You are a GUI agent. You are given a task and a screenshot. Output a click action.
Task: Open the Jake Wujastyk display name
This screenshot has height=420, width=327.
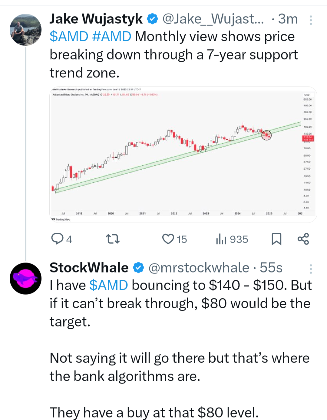click(96, 19)
